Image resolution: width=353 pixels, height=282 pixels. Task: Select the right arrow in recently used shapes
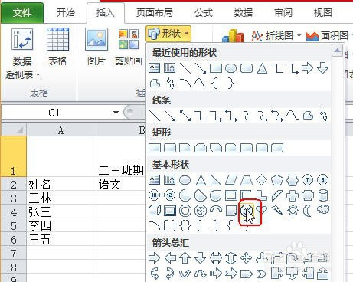pos(307,68)
